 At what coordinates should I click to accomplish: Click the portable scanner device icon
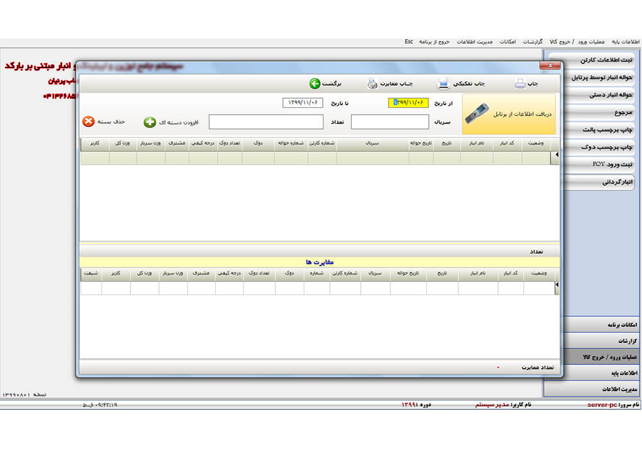(x=476, y=114)
